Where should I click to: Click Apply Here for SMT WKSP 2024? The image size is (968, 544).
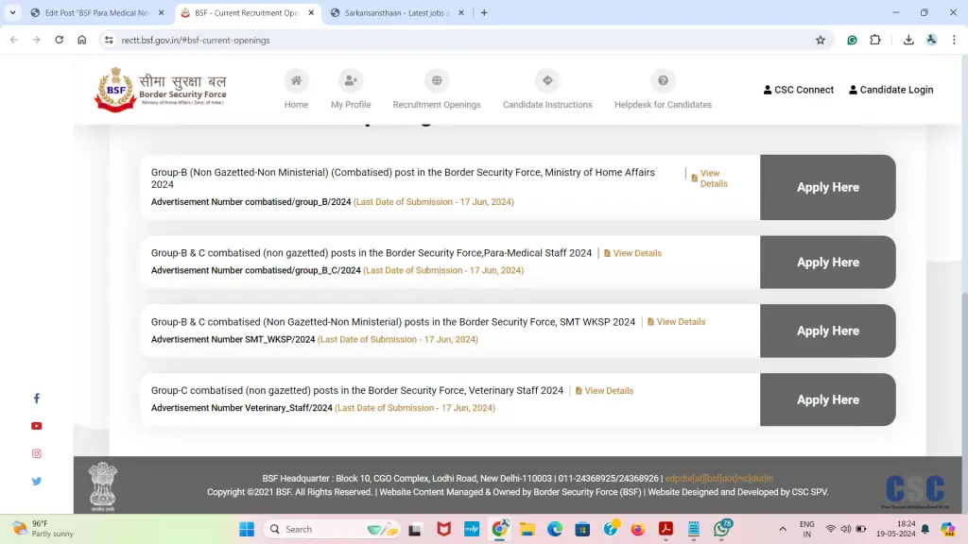tap(828, 331)
